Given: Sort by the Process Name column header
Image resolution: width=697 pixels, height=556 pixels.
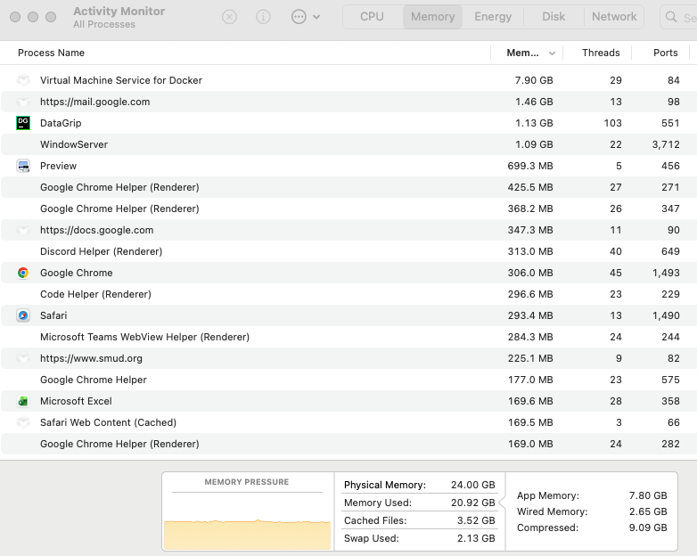Looking at the screenshot, I should tap(51, 53).
